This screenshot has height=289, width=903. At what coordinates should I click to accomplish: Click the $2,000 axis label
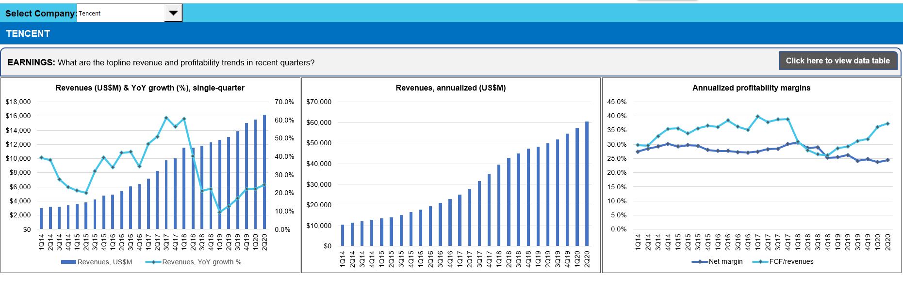[20, 215]
